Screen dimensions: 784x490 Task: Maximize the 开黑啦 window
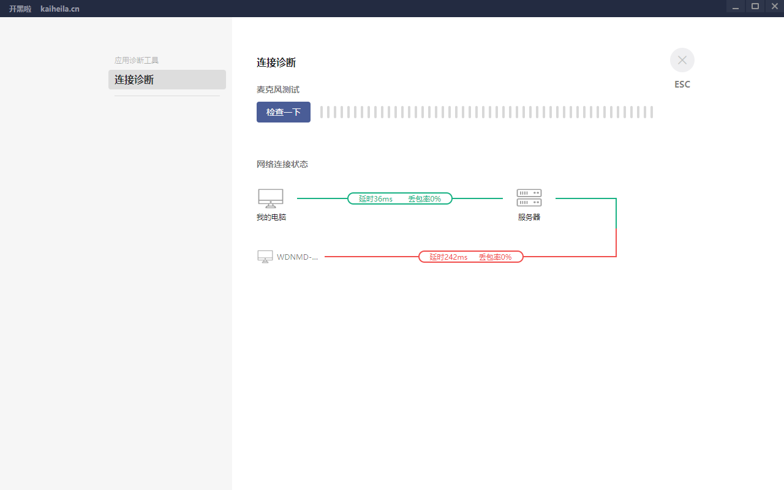coord(755,6)
